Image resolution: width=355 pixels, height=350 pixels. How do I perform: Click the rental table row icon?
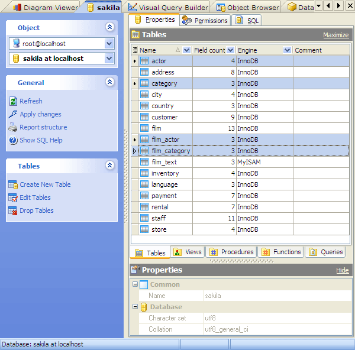point(144,207)
